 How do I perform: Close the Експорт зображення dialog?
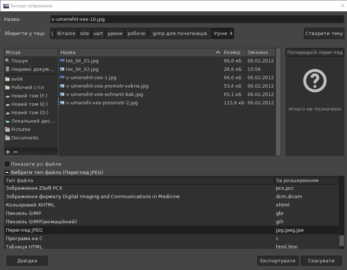(342, 5)
